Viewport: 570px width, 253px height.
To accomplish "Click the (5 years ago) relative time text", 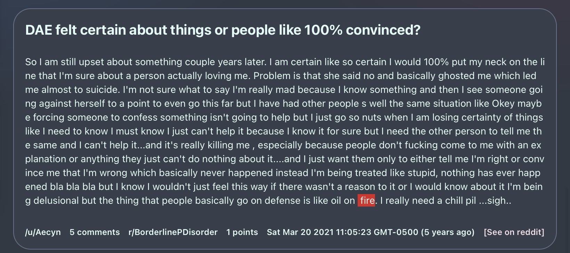I will point(448,232).
